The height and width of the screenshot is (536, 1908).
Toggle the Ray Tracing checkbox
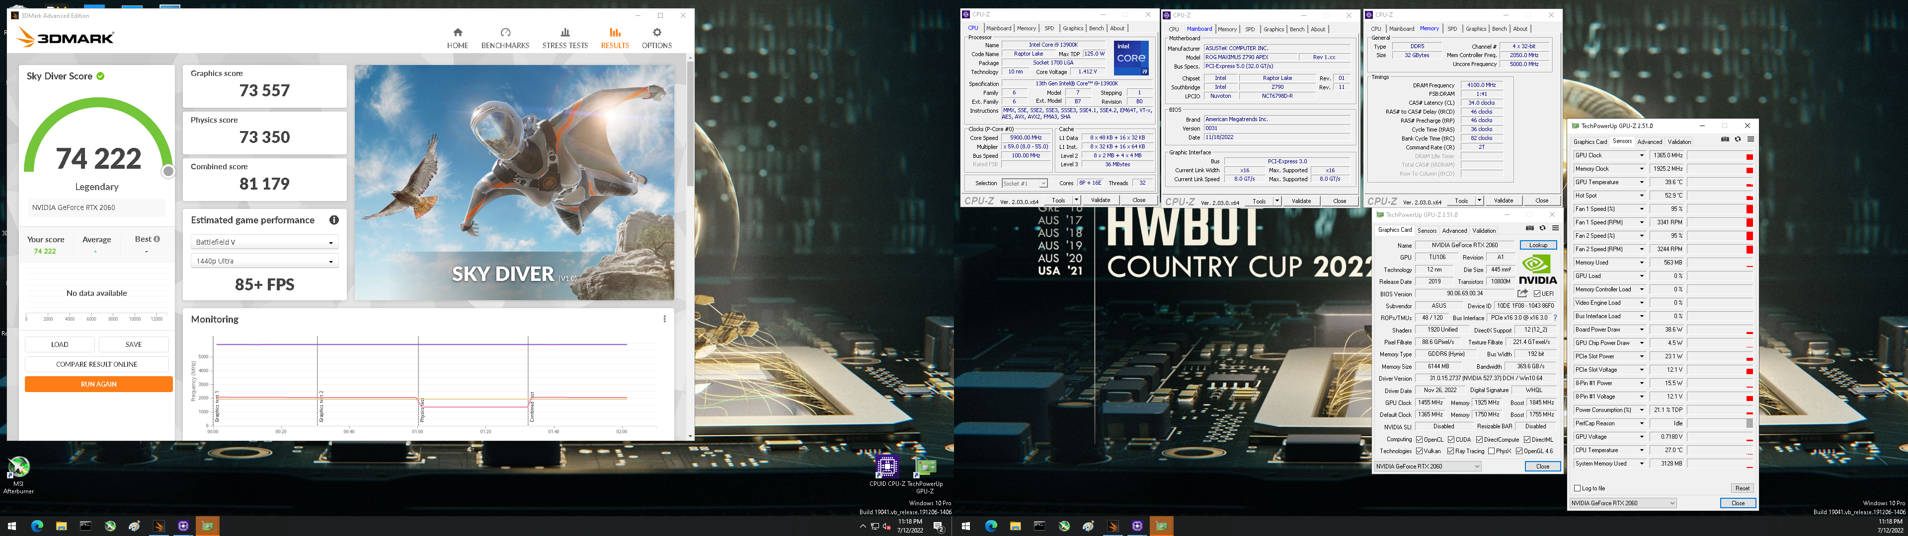click(1450, 451)
